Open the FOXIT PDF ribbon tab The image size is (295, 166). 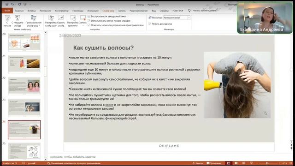[x=178, y=11]
